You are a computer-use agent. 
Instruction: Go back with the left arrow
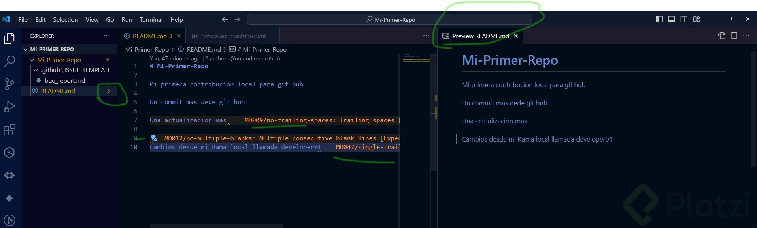[x=225, y=19]
